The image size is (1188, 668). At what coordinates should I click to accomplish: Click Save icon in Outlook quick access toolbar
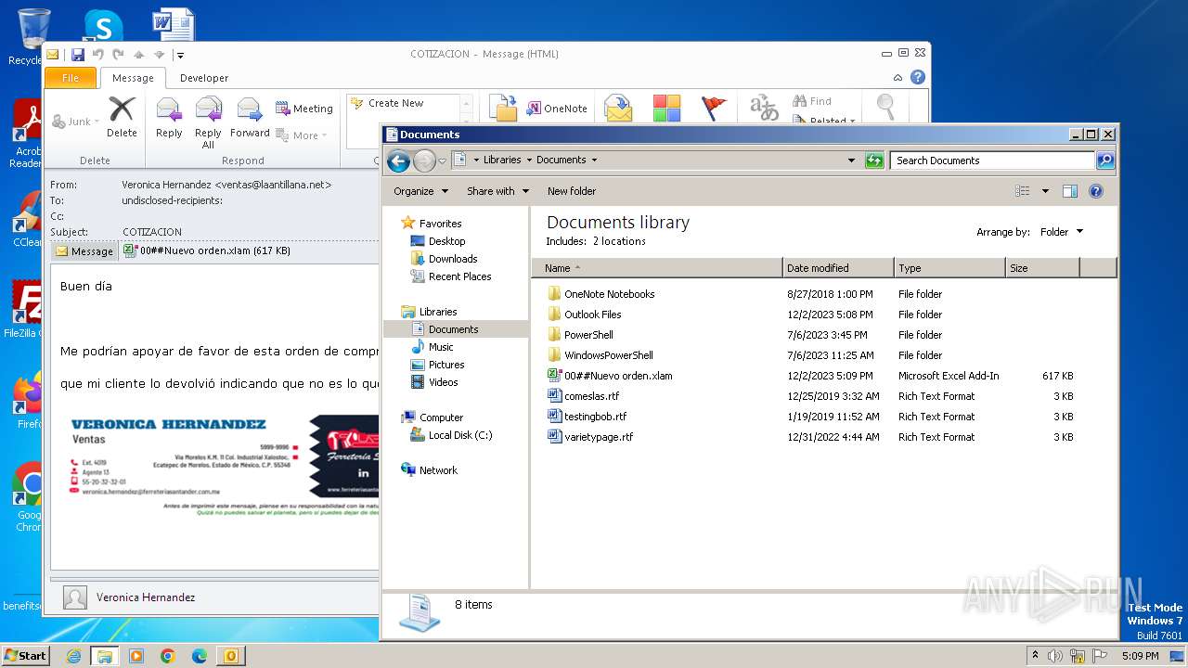tap(78, 55)
